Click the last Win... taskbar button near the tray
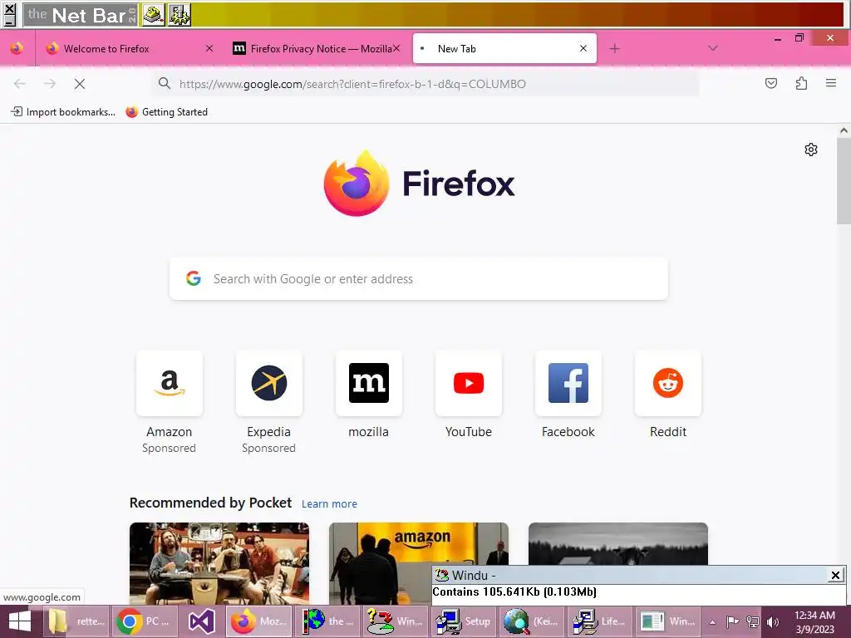 (x=667, y=621)
